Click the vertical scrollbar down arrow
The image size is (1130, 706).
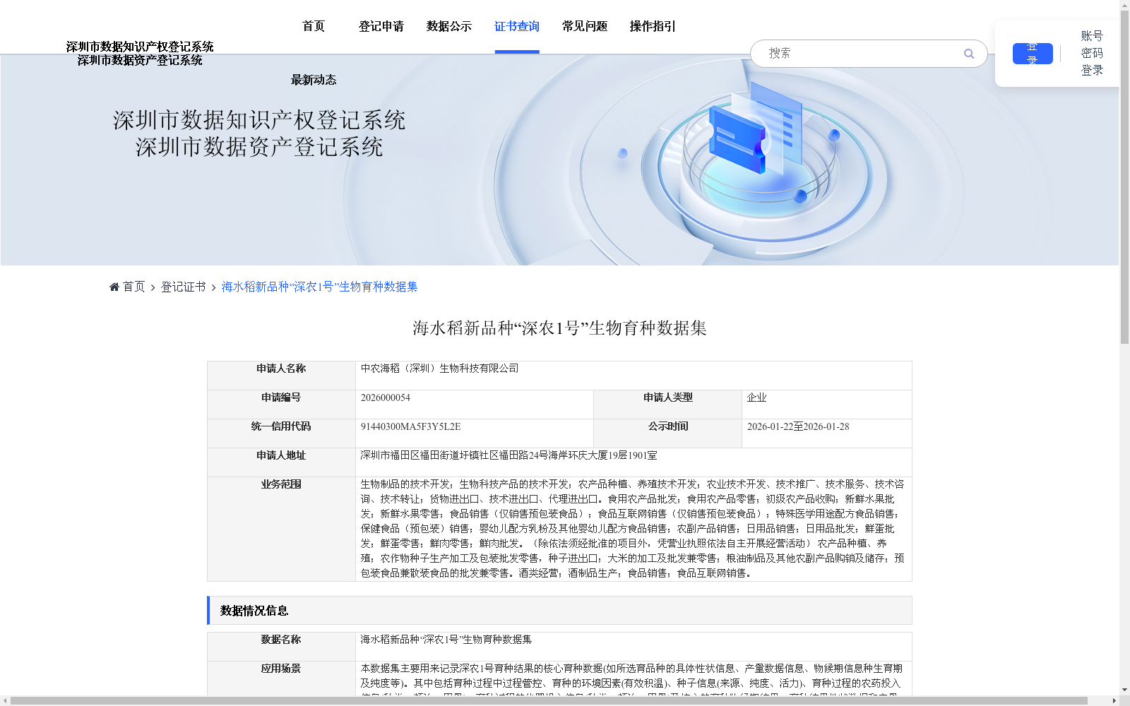tap(1124, 690)
